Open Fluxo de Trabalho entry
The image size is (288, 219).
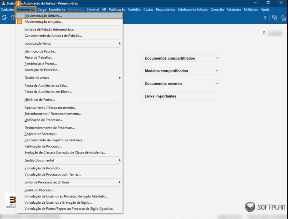pos(69,58)
